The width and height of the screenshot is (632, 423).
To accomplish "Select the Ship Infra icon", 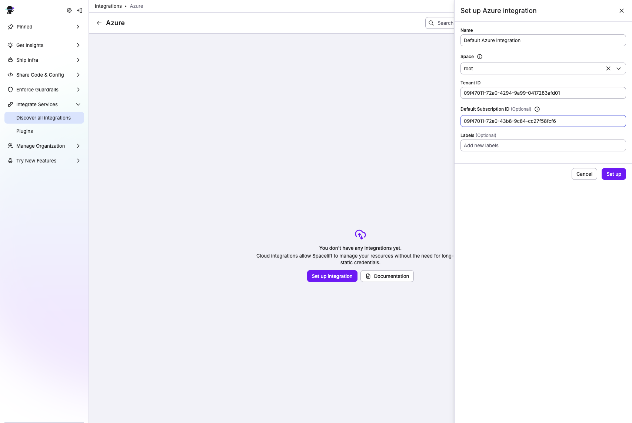I will [x=10, y=60].
